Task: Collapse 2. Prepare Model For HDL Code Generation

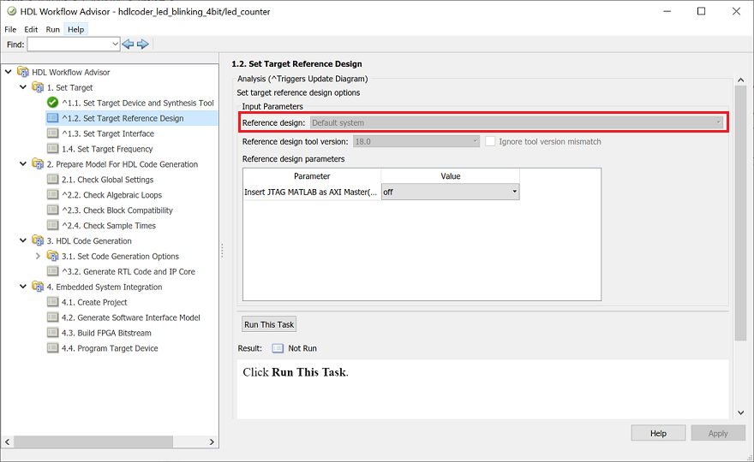Action: [x=23, y=163]
